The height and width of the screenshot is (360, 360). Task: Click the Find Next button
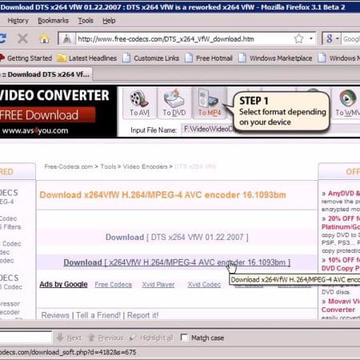[x=69, y=338]
